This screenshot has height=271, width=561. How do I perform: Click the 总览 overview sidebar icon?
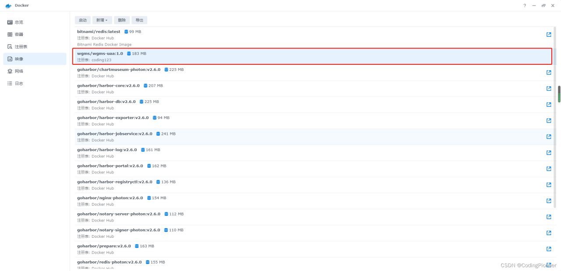tap(10, 22)
